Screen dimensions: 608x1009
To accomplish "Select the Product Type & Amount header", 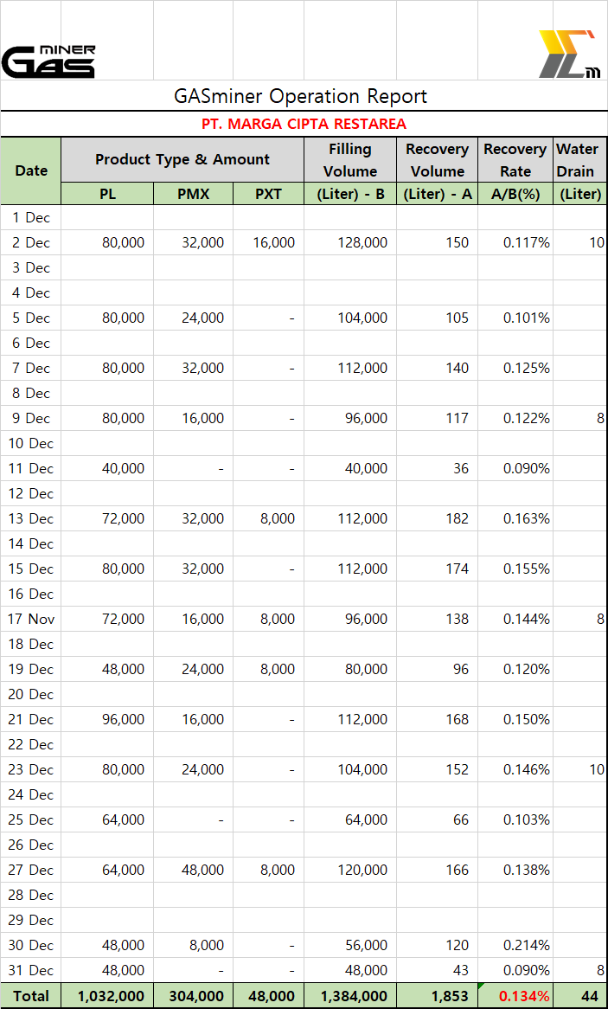I will tap(182, 159).
